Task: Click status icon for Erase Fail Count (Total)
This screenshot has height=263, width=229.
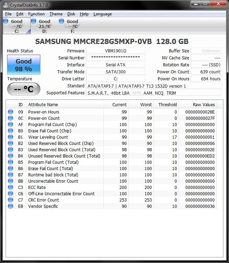Action: 10,169
